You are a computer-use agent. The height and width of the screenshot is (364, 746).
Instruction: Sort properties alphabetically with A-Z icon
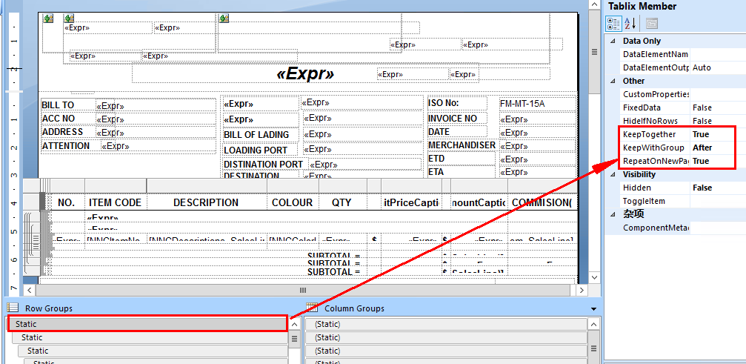point(630,22)
